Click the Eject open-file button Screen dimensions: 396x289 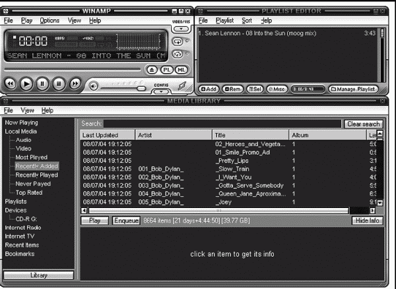point(151,69)
